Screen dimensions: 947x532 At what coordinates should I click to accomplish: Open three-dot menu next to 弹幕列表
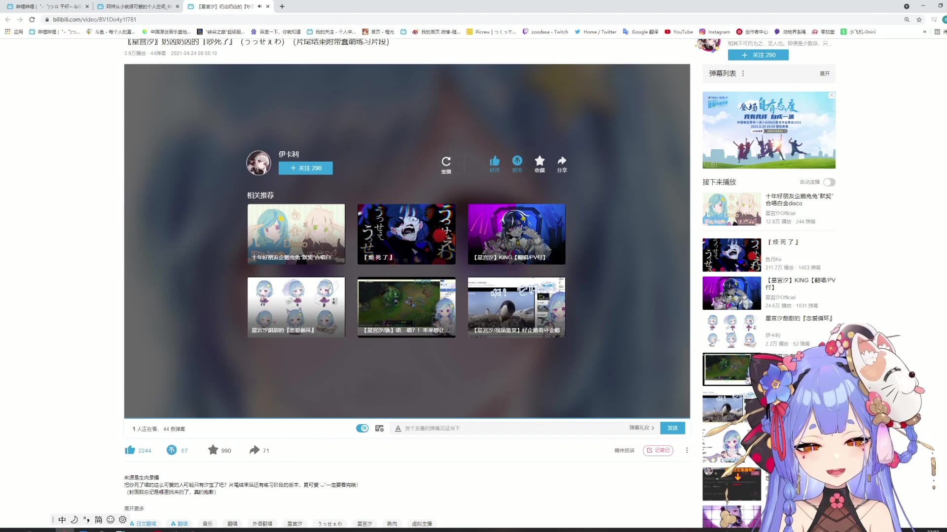743,73
